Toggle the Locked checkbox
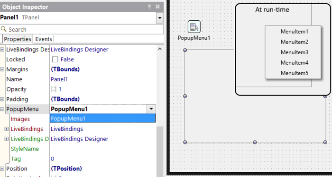The width and height of the screenshot is (332, 177). click(x=55, y=59)
